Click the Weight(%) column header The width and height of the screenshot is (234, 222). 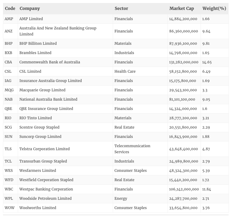[x=214, y=8]
